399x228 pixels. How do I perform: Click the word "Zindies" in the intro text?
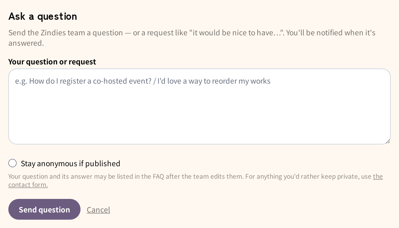click(x=53, y=33)
